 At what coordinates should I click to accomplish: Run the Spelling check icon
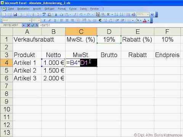[44, 14]
